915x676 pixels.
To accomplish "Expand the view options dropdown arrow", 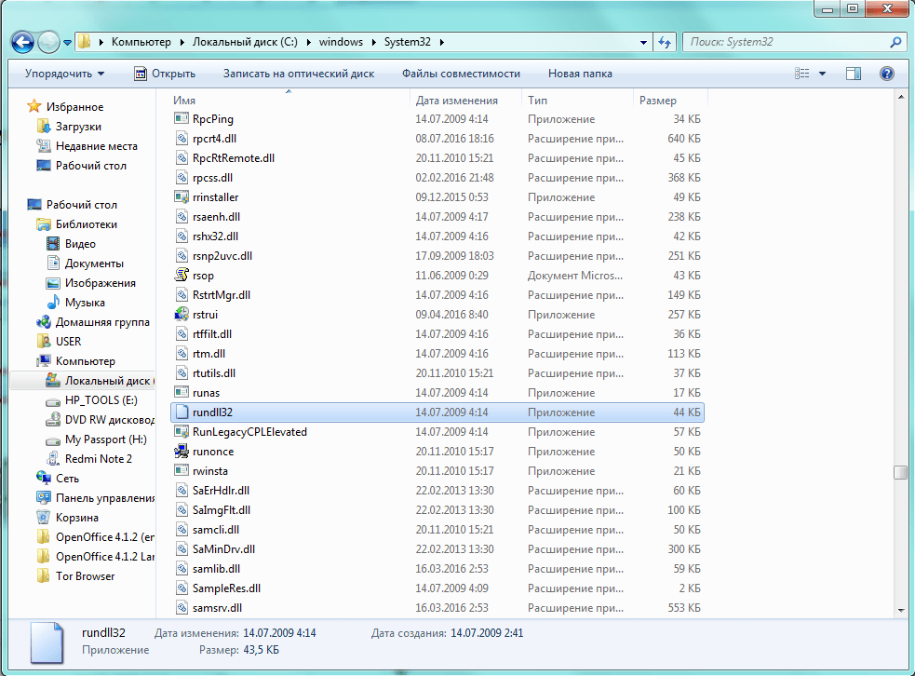I will pos(822,74).
